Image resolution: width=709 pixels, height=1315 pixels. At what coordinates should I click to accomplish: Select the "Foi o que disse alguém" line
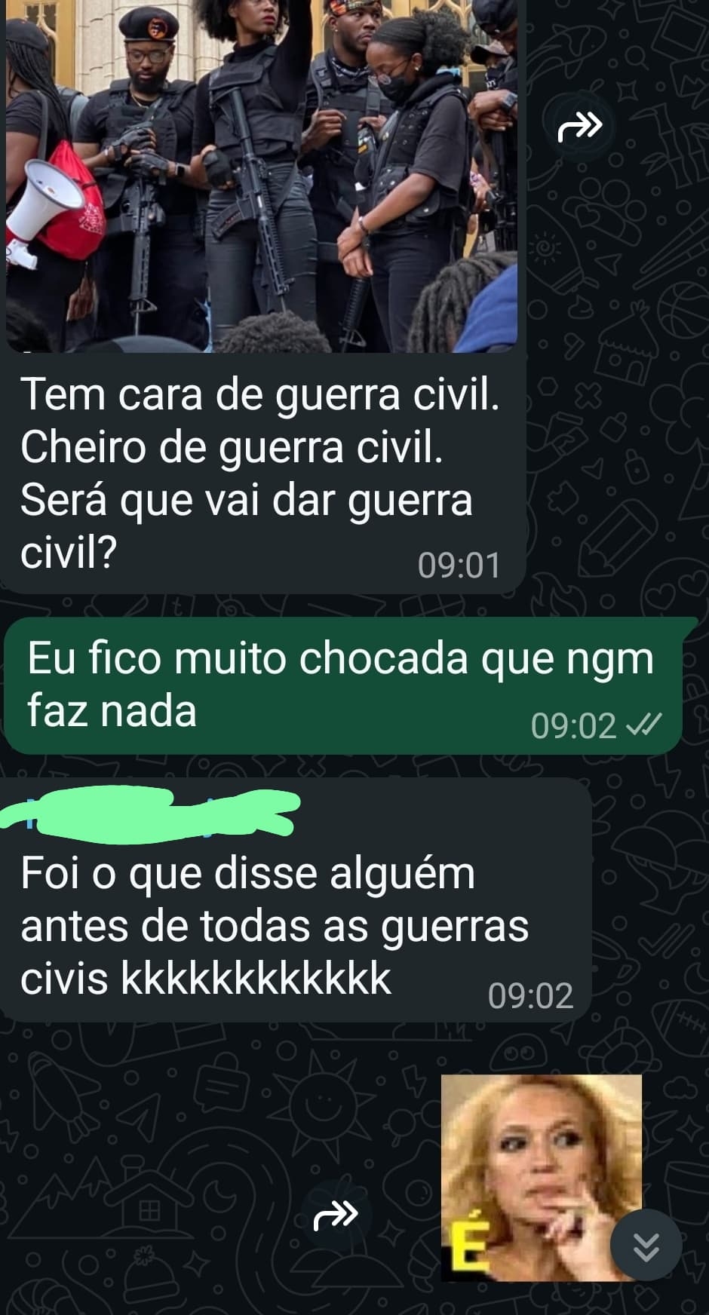(x=247, y=873)
